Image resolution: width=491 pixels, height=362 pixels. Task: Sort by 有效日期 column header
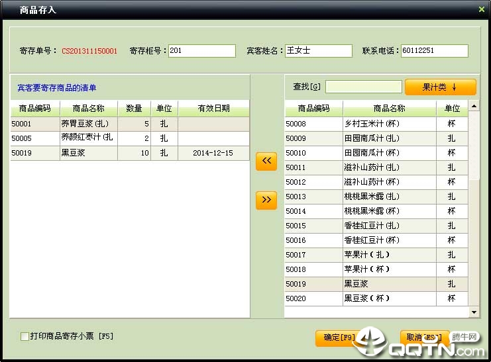(213, 109)
